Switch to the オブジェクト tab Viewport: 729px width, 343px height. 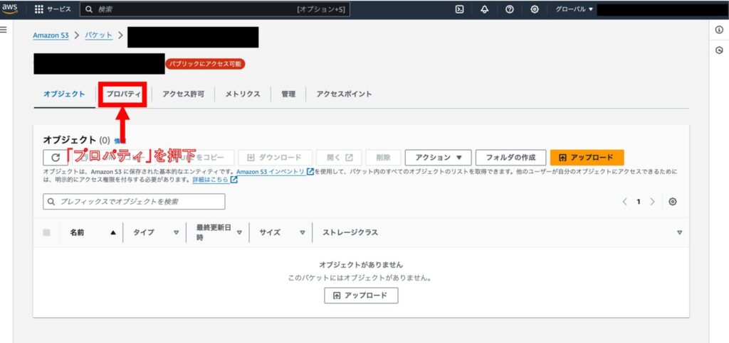tap(64, 94)
